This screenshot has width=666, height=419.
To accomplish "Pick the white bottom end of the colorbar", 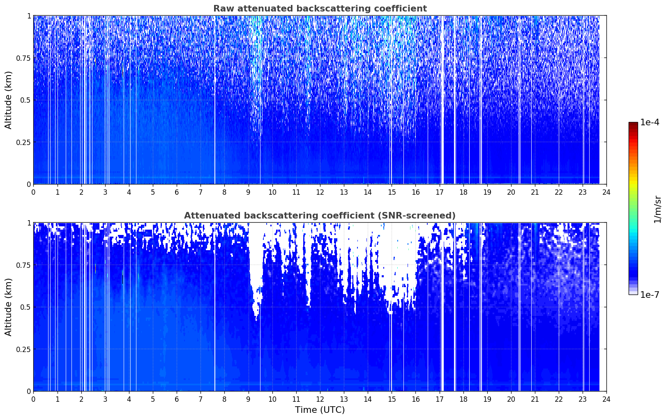I will click(x=633, y=293).
